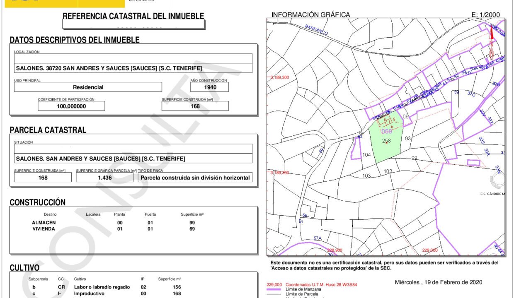Image resolution: width=514 pixels, height=298 pixels.
Task: Click the 'Planta' column header
Action: point(119,214)
